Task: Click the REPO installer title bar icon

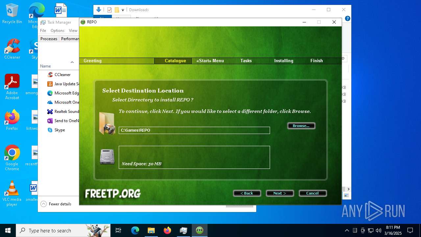Action: tap(83, 22)
